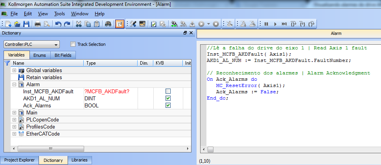Expand the Global variables node
381x165 pixels.
pyautogui.click(x=14, y=71)
